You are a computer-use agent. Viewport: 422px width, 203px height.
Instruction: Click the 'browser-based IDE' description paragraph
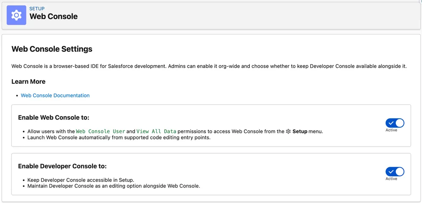[x=209, y=66]
